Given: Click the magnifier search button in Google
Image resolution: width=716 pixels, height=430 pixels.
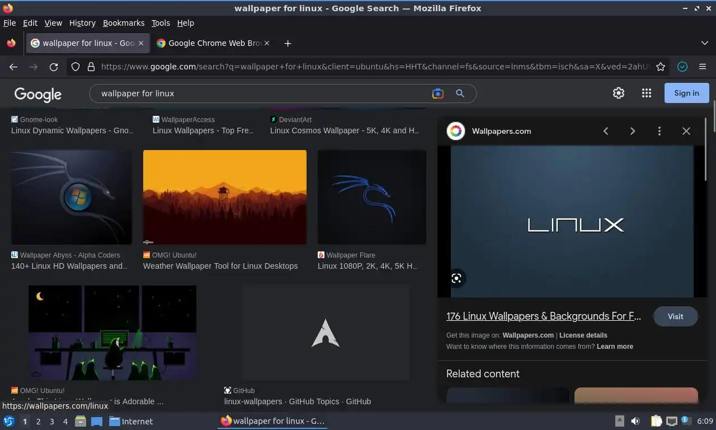Looking at the screenshot, I should 460,94.
